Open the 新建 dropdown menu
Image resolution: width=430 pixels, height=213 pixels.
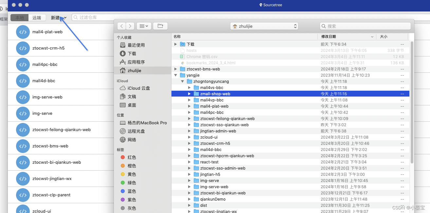click(x=59, y=18)
